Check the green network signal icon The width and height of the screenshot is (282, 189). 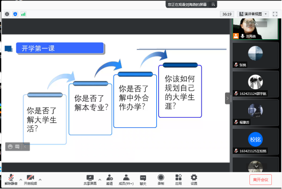23,14
